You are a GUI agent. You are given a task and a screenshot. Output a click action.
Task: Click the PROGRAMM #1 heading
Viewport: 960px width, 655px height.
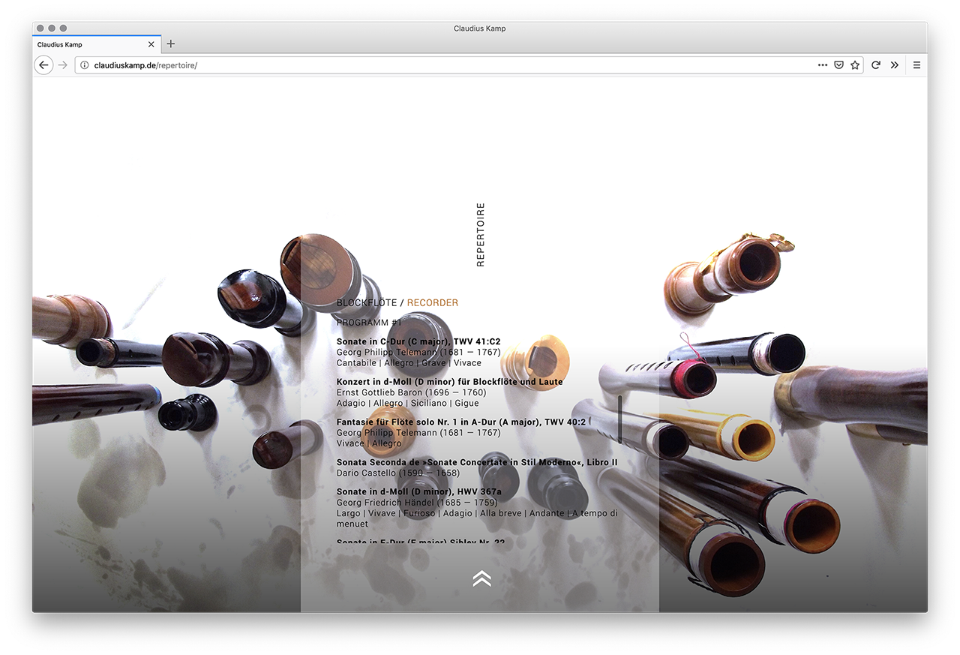370,323
